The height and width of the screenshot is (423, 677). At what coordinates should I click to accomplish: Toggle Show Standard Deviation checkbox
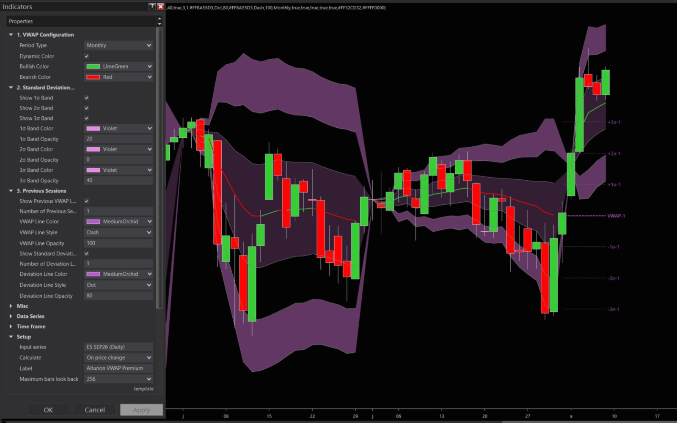click(x=86, y=254)
